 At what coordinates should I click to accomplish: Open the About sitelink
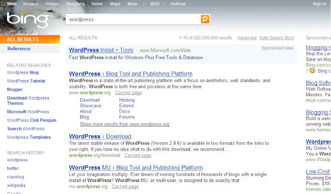coord(86,111)
